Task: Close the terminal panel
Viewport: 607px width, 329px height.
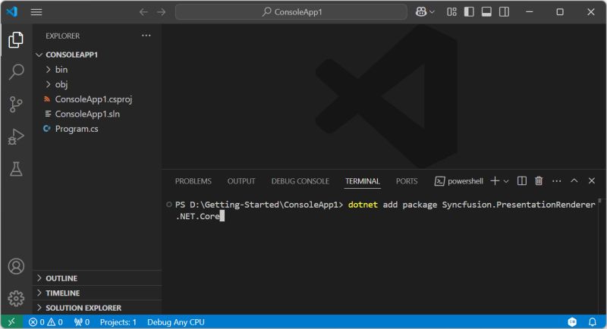Action: 592,180
